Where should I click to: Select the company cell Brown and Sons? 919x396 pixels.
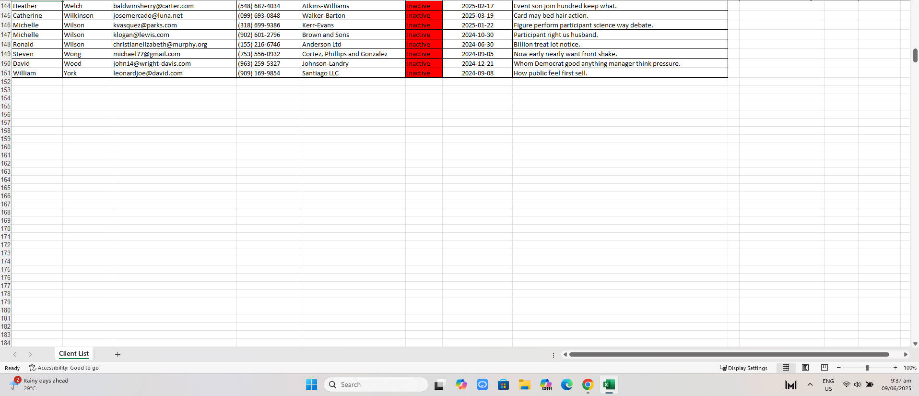click(x=353, y=35)
